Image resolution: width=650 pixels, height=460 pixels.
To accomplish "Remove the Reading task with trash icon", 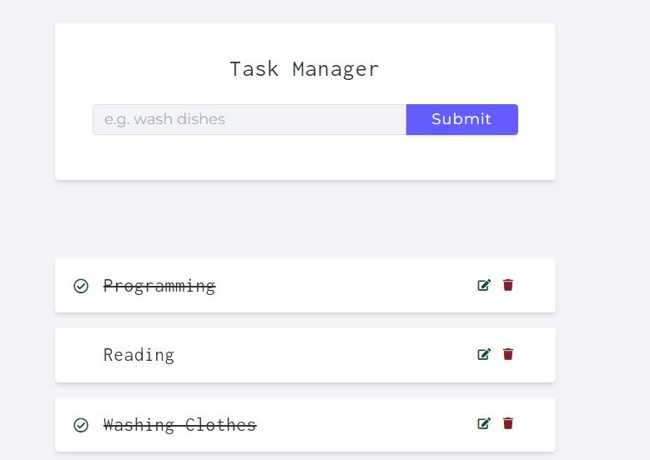I will [x=508, y=354].
